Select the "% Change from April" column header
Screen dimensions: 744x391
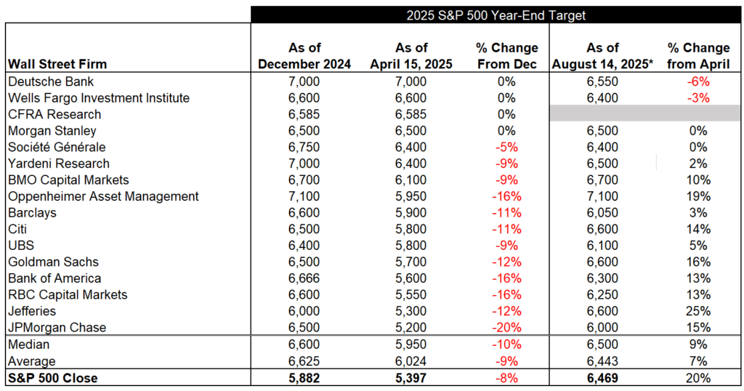coord(698,56)
